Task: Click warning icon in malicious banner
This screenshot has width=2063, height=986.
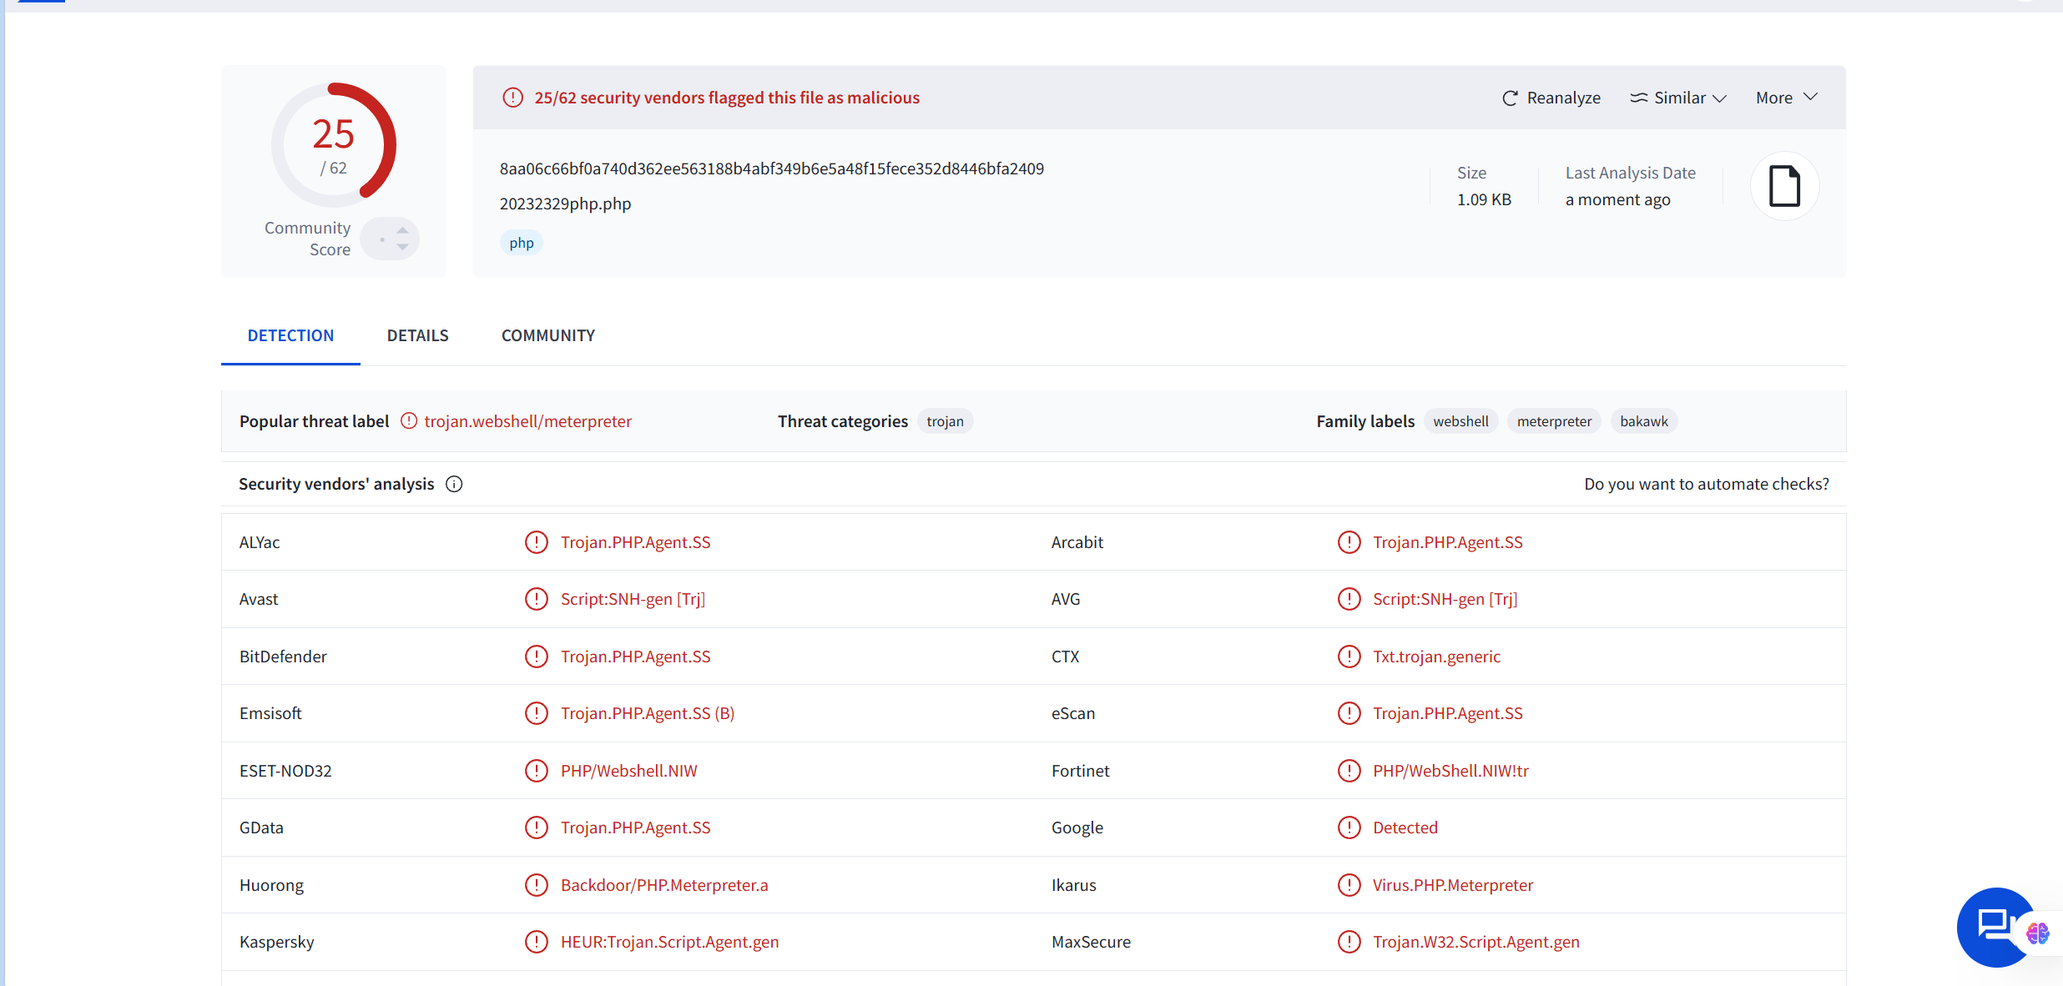Action: 512,98
